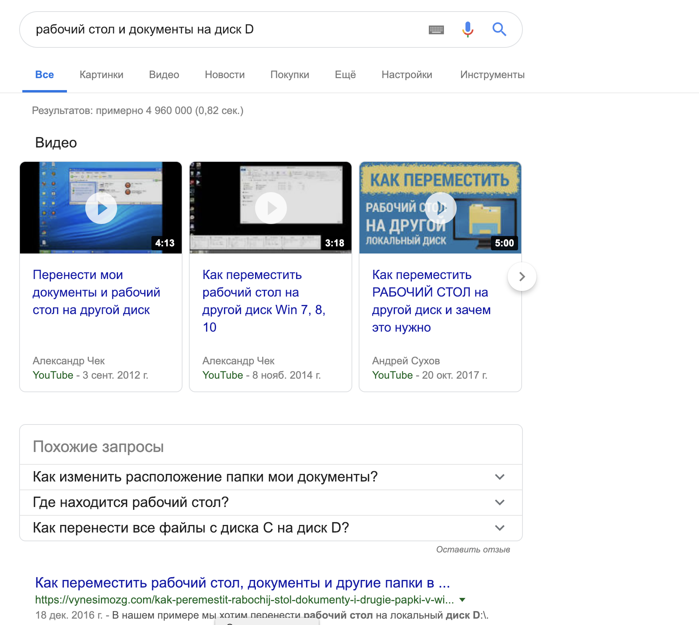699x625 pixels.
Task: Click the results count text 'примерно 4 960 000'
Action: pyautogui.click(x=144, y=110)
